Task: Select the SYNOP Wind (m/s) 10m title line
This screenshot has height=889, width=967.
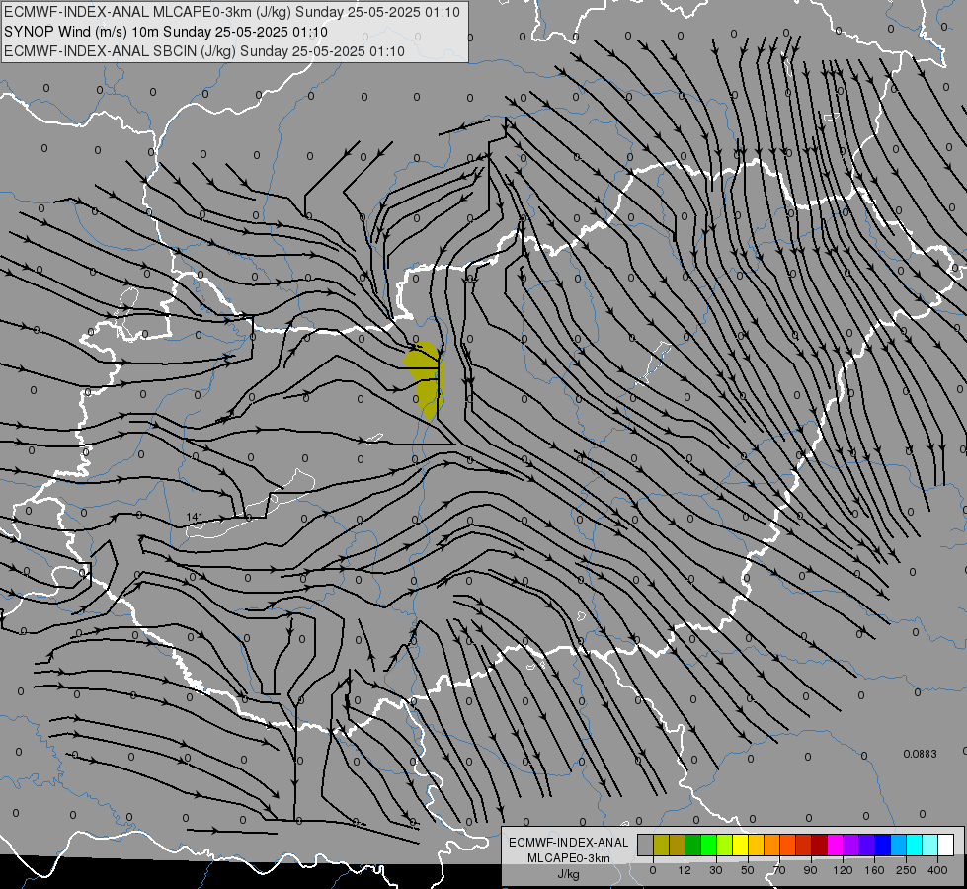Action: [x=165, y=32]
